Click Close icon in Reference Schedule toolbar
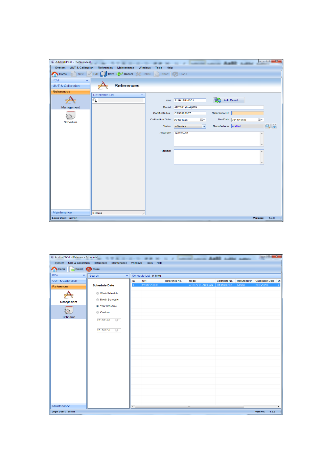323x456 pixels. click(x=89, y=269)
